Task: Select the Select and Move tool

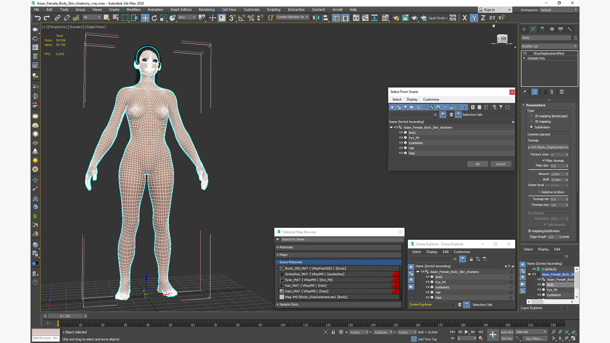Action: (x=145, y=18)
